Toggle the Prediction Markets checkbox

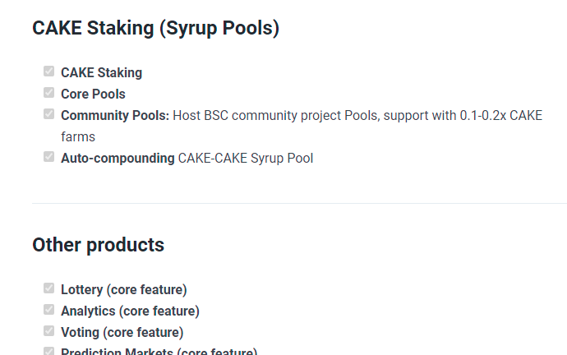[48, 351]
